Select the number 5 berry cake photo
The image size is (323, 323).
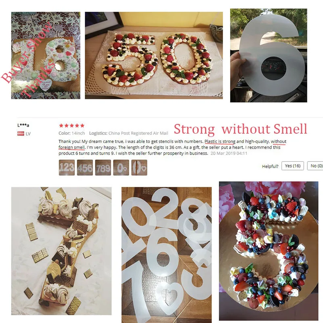(268, 251)
